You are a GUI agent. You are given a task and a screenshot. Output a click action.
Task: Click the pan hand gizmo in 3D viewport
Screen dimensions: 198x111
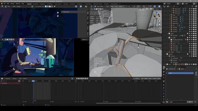160,24
